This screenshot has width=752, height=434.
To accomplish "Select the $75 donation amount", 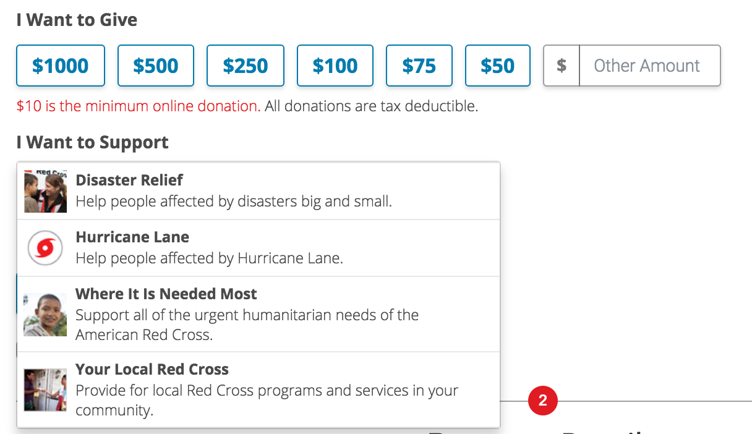I will coord(419,66).
